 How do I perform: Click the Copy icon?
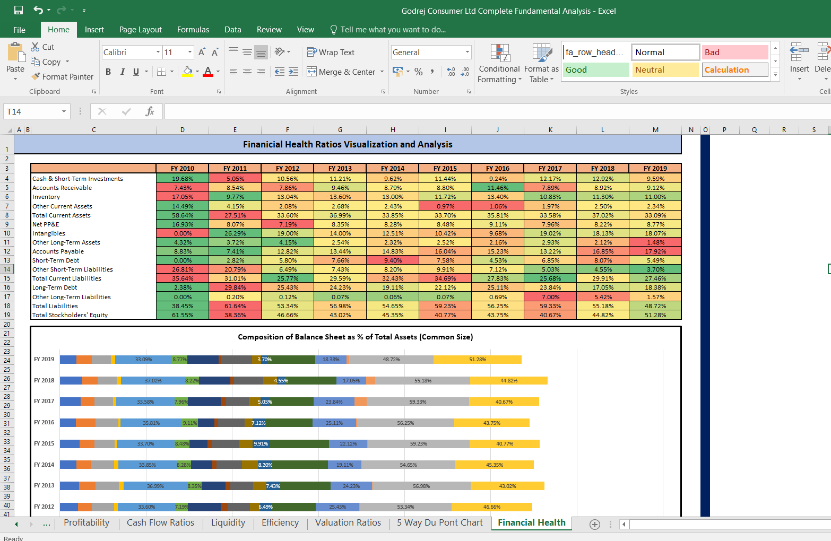pyautogui.click(x=35, y=62)
